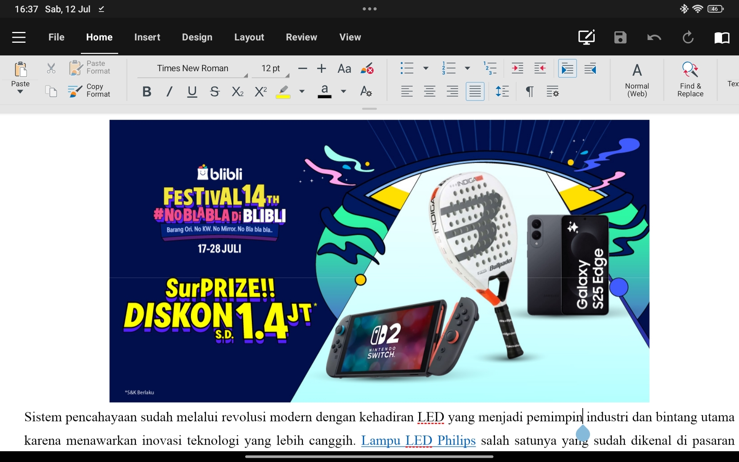Cut selection with the scissors icon
The image size is (739, 462).
tap(51, 69)
